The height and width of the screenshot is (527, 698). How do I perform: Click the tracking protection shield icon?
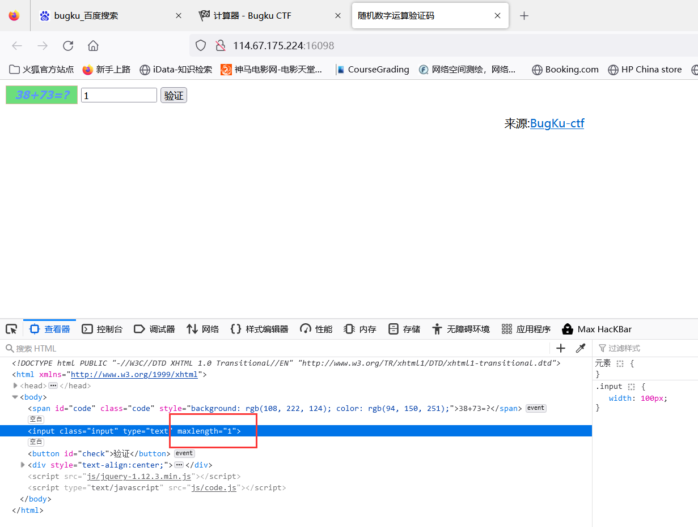[x=200, y=46]
